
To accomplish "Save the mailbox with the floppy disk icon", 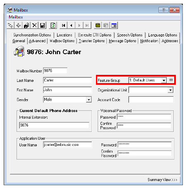I will pos(43,26).
